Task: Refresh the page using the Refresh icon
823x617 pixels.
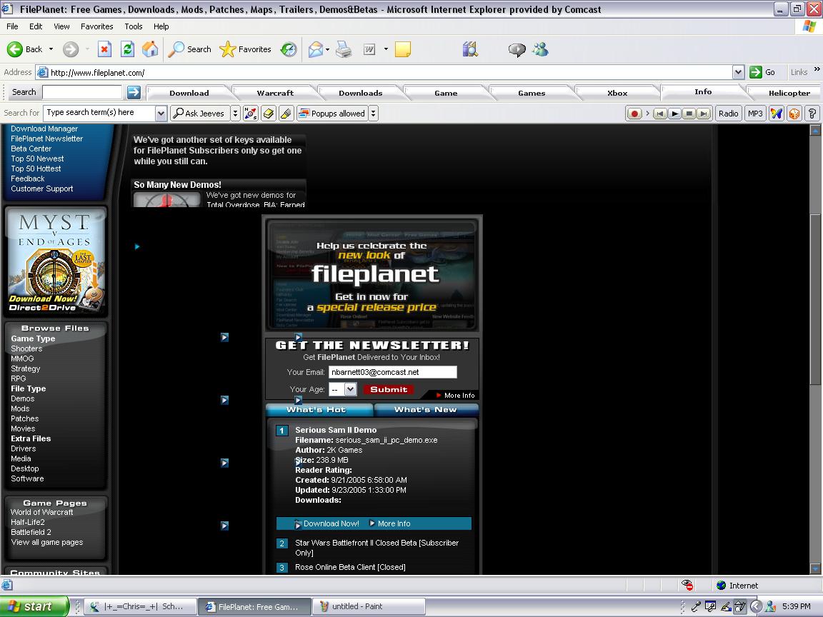Action: [128, 49]
